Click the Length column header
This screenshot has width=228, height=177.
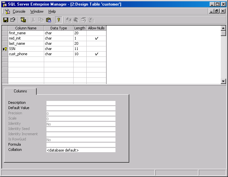[80, 28]
